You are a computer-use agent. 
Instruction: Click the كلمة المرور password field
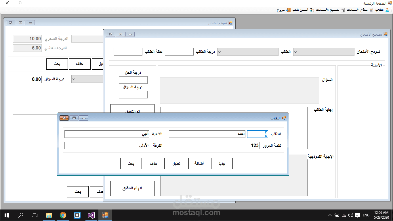pos(214,145)
